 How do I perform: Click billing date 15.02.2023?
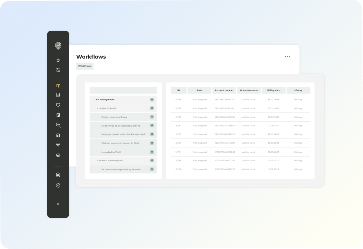274,100
